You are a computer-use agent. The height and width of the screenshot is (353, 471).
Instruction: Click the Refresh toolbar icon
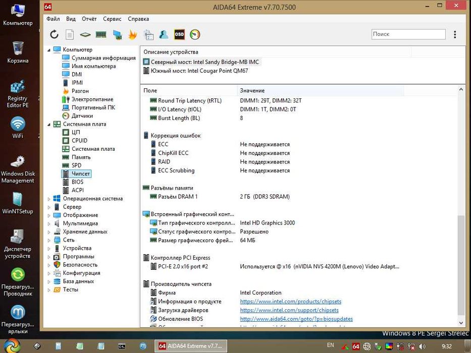tap(54, 34)
